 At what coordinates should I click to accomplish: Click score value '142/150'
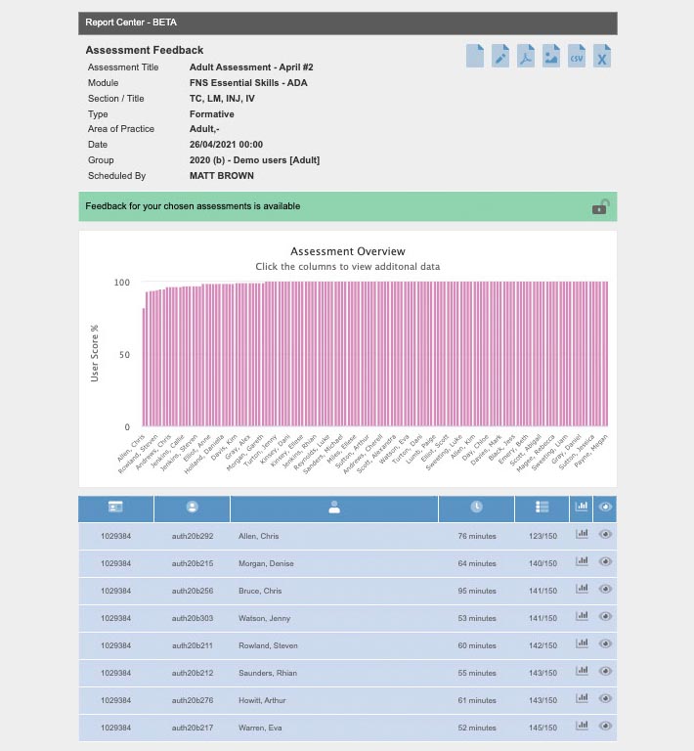pos(542,645)
